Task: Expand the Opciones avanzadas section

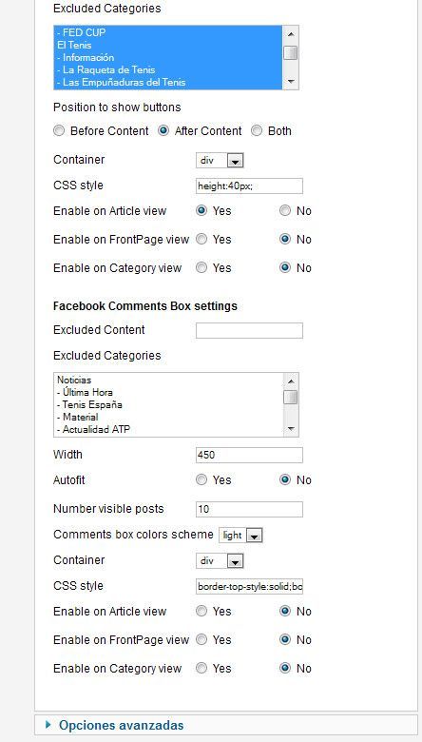Action: tap(121, 725)
